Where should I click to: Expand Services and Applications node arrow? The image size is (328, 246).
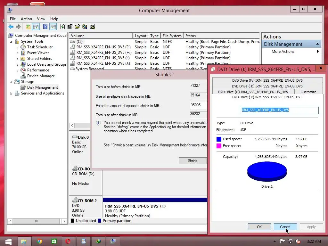[11, 94]
